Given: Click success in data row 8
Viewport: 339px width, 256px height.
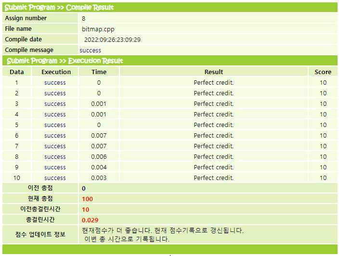Looking at the screenshot, I should tap(55, 157).
